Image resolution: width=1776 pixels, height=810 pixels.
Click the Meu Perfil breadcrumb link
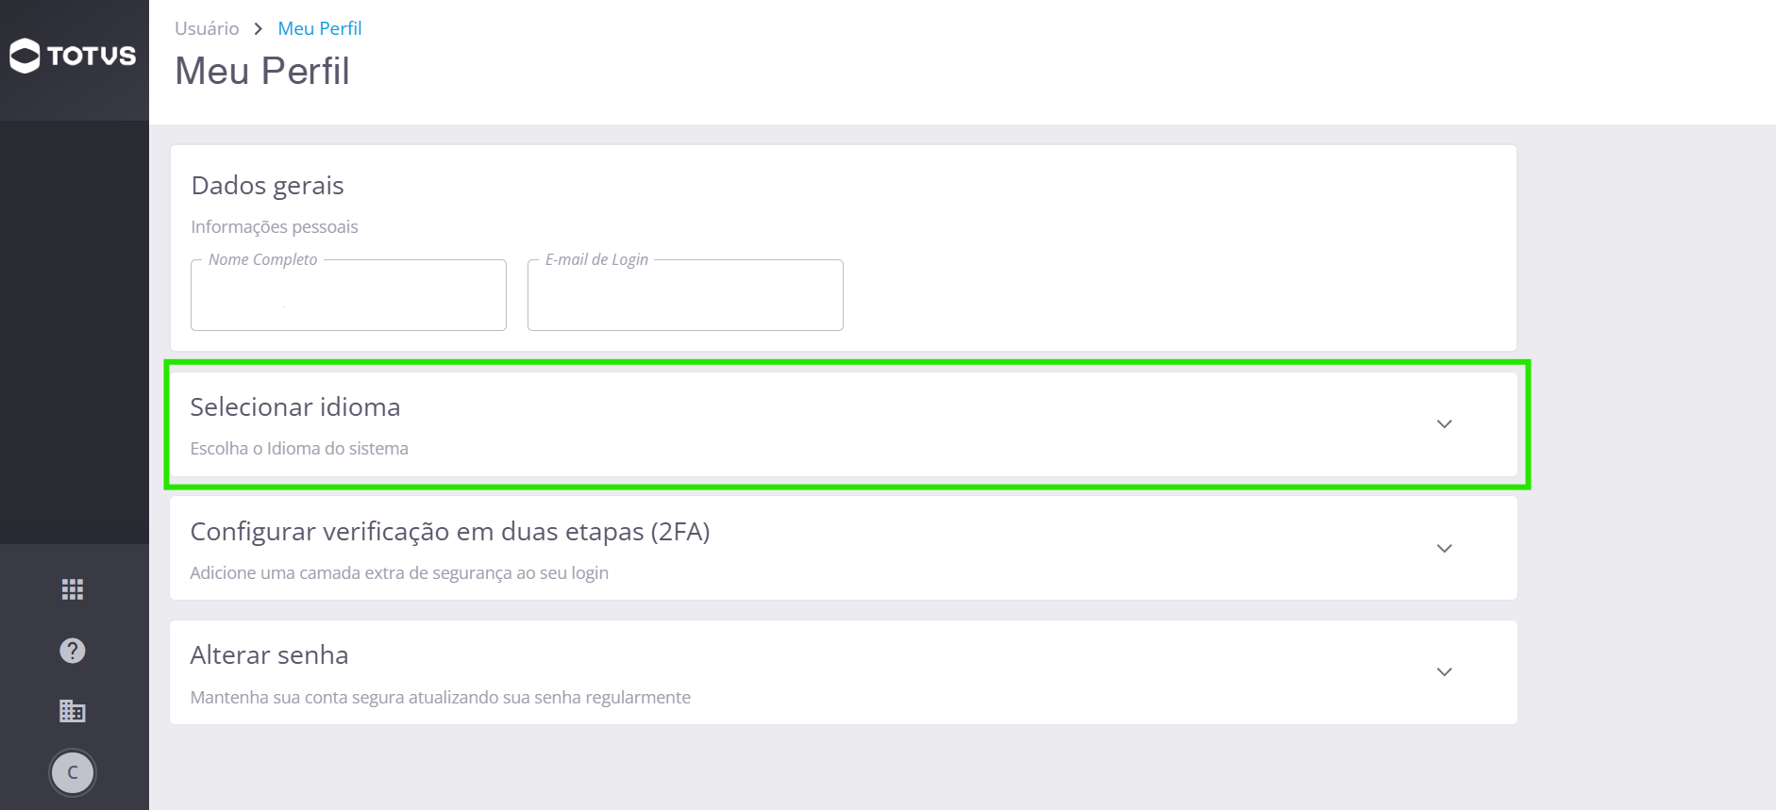[320, 28]
